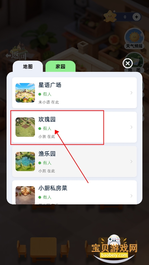Open the 玫瑰园 garden thumbnail
This screenshot has width=149, height=265.
click(25, 127)
